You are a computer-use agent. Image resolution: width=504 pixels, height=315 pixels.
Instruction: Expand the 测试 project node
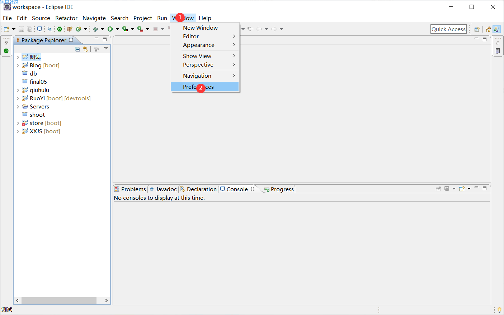coord(18,57)
